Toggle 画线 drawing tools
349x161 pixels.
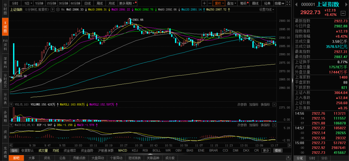[255, 3]
